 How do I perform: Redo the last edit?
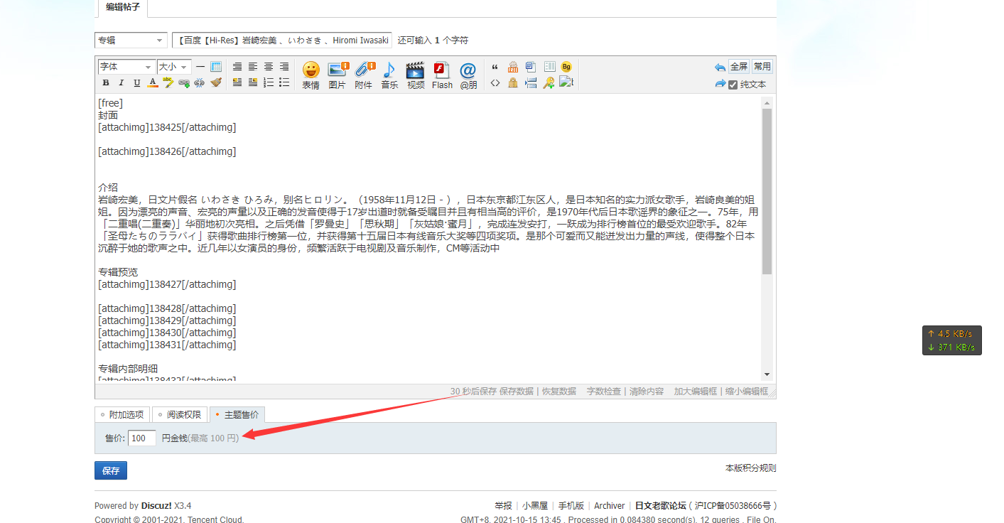click(x=720, y=84)
